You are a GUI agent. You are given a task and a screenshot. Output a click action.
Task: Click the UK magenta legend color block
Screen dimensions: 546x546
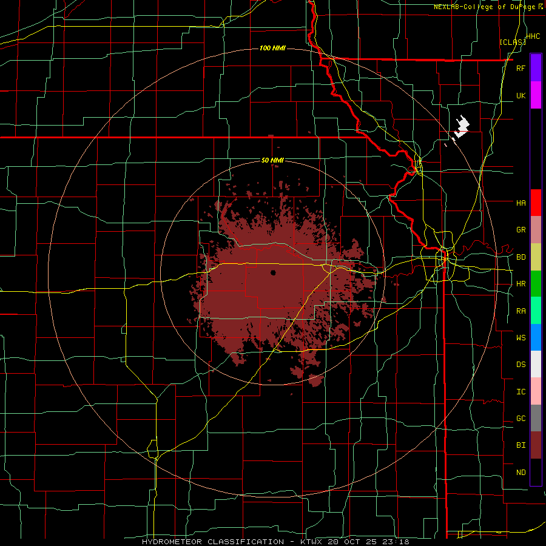[x=536, y=95]
